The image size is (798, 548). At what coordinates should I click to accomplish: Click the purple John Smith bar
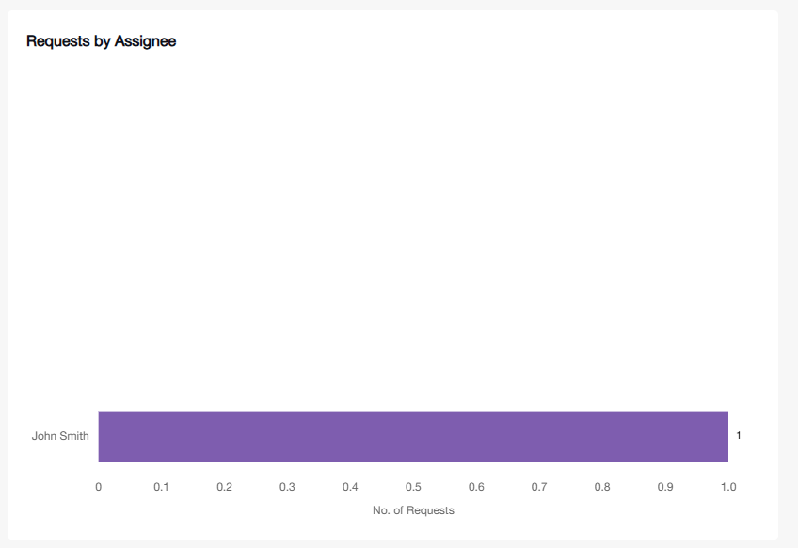pos(412,436)
